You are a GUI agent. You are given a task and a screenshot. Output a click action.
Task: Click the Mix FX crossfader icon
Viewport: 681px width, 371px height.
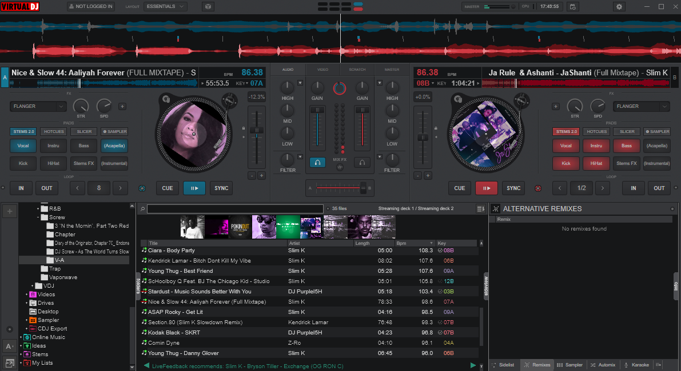[340, 167]
